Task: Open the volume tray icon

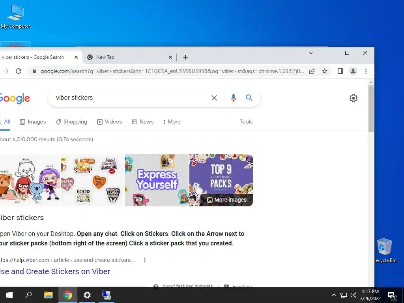Action: coord(353,295)
